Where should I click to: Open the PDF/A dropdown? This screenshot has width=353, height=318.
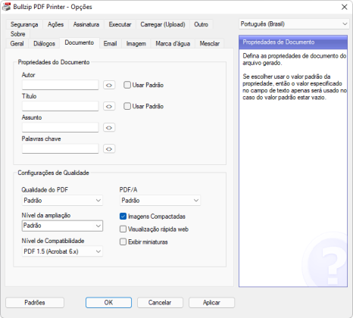[160, 201]
